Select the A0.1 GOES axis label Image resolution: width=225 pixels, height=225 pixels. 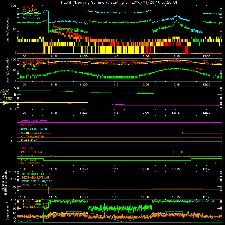tap(13, 109)
